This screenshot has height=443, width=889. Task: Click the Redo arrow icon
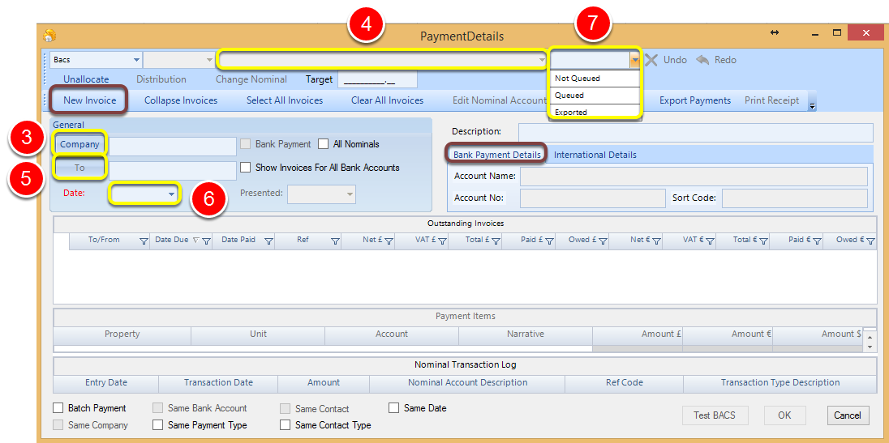point(702,60)
